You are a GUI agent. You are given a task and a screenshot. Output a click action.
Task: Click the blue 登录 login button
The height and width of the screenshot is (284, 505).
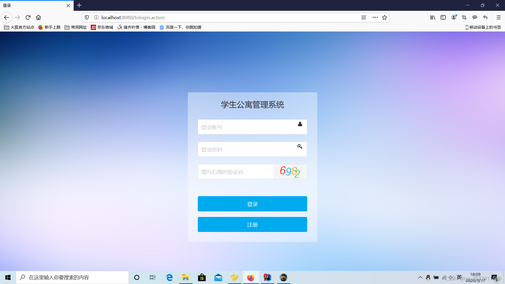pyautogui.click(x=252, y=204)
